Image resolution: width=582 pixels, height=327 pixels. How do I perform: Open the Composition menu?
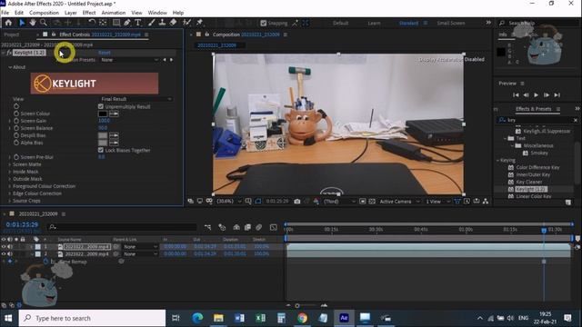click(x=44, y=13)
